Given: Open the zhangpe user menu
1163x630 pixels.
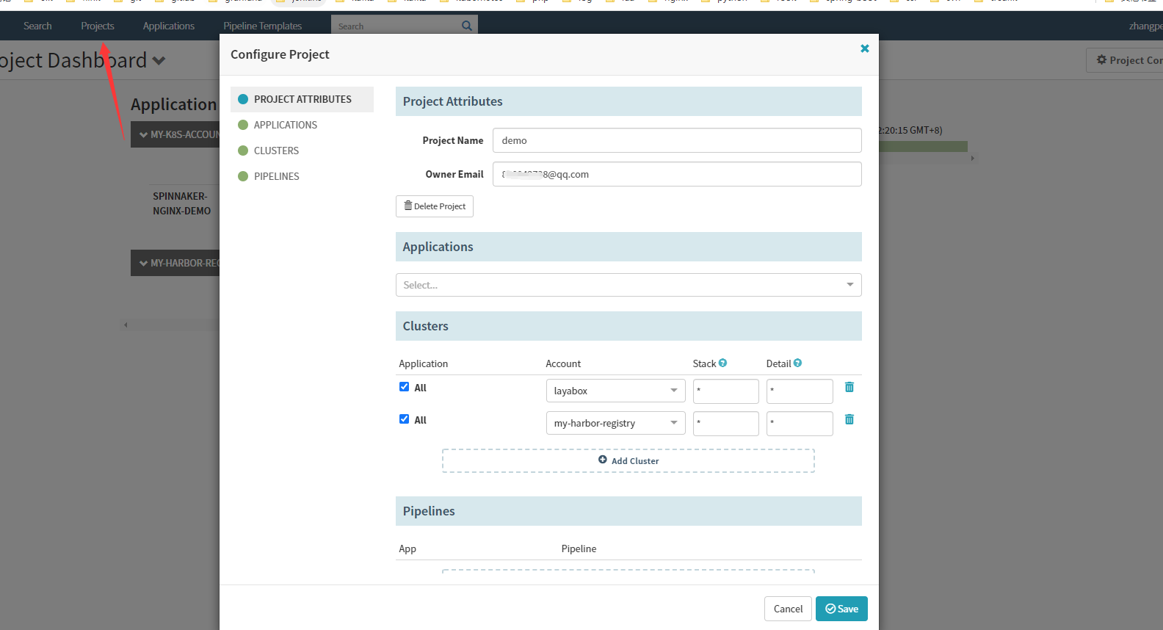Looking at the screenshot, I should tap(1145, 26).
